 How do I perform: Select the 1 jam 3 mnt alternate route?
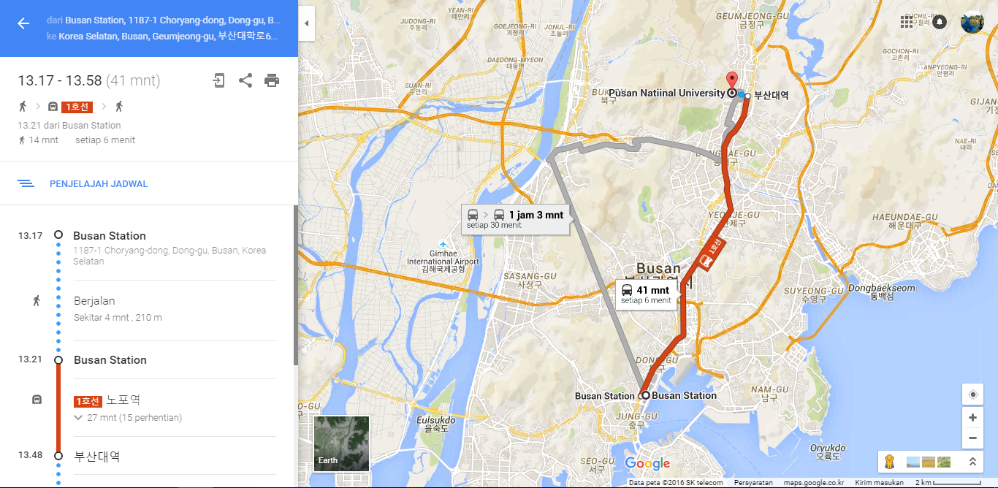tap(516, 219)
